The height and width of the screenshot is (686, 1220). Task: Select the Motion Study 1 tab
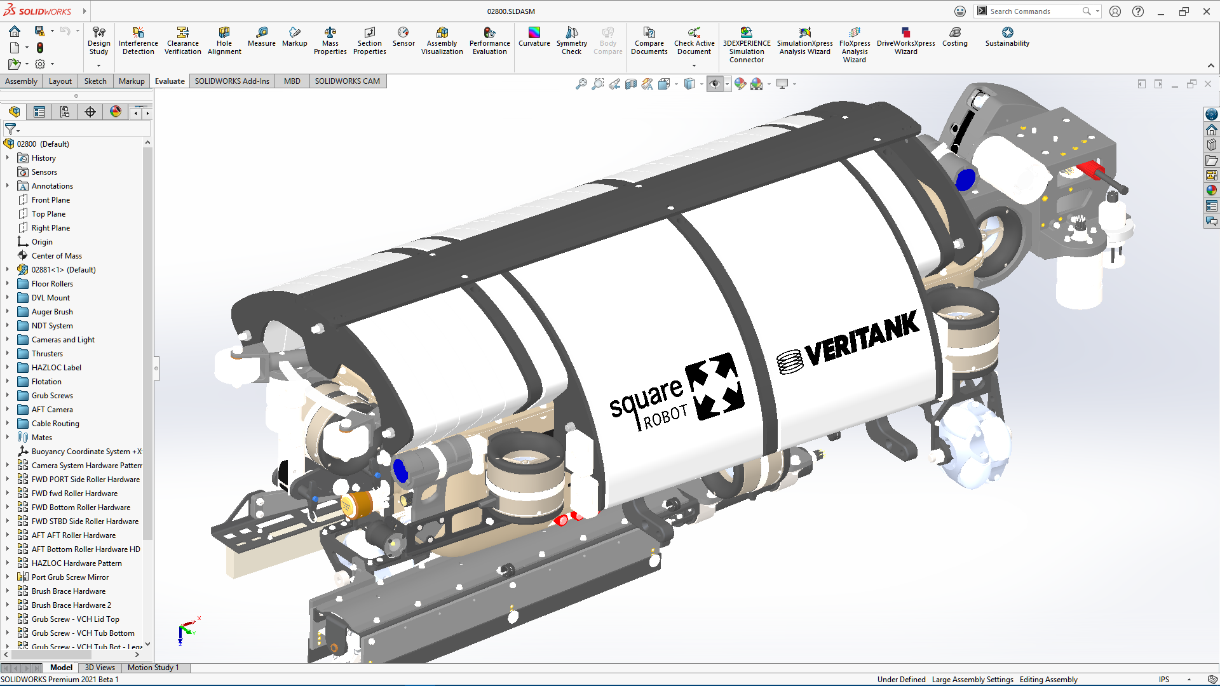coord(153,668)
